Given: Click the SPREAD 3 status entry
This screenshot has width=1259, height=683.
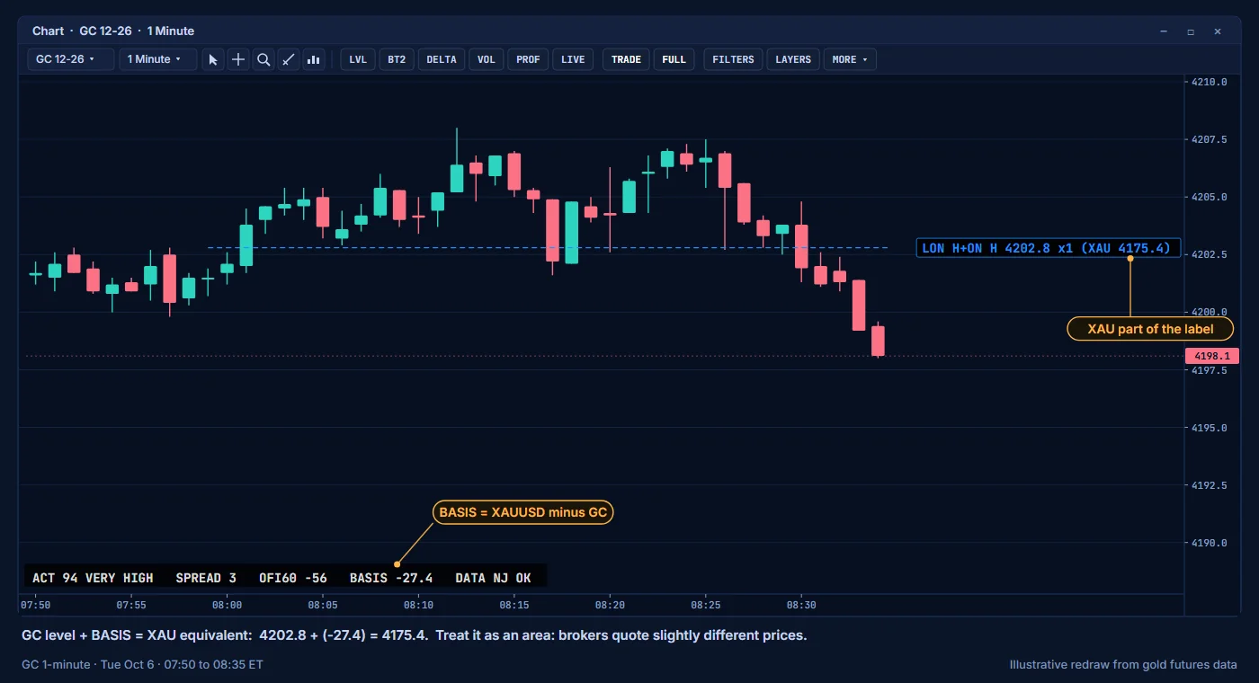Looking at the screenshot, I should coord(206,578).
